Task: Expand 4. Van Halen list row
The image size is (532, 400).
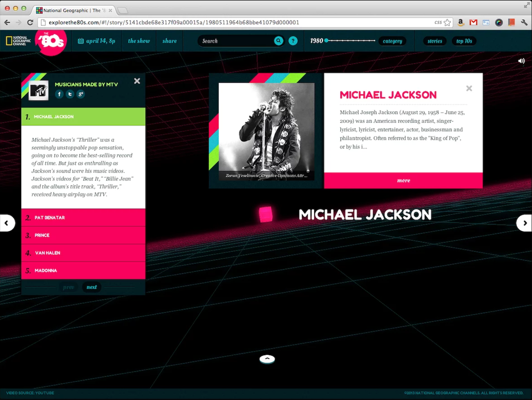Action: pyautogui.click(x=83, y=253)
